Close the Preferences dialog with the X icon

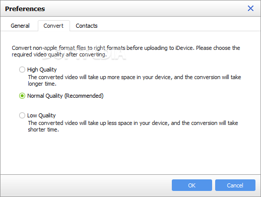(250, 8)
